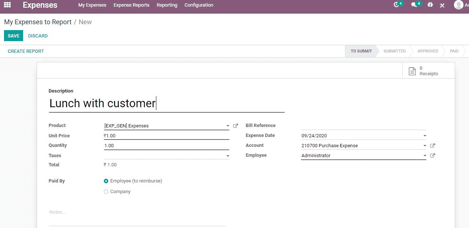
Task: Click the Bill Reference input field
Action: point(364,126)
